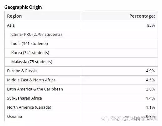Image resolution: width=162 pixels, height=126 pixels.
Task: Click the North America (Canada) label
Action: [x=29, y=107]
